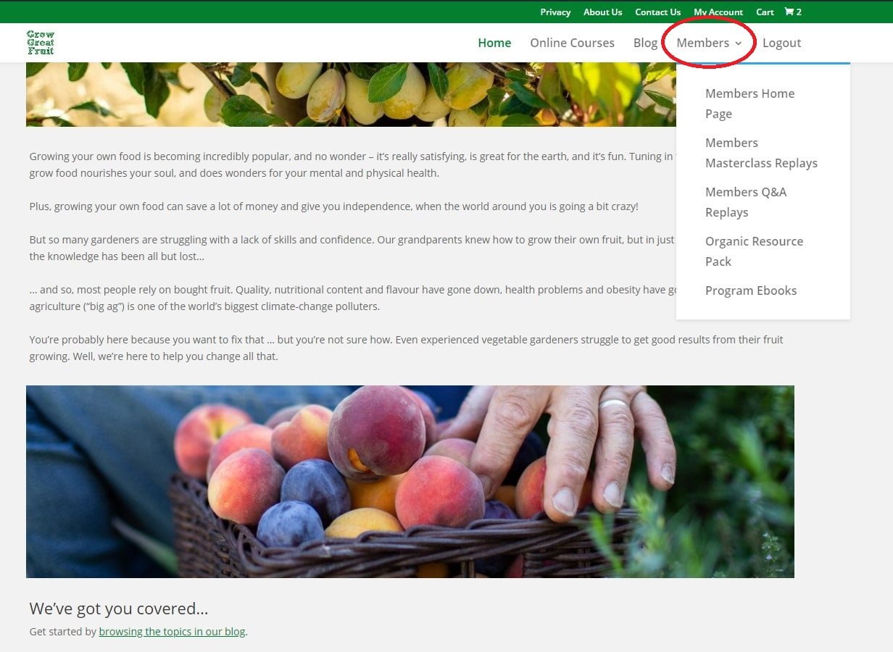
Task: Open Members Q&A Replays entry
Action: (746, 202)
